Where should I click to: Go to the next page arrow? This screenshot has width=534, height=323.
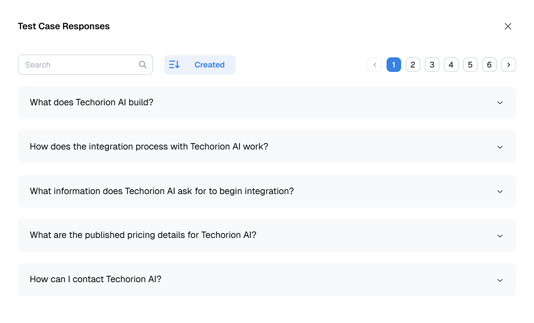click(508, 65)
